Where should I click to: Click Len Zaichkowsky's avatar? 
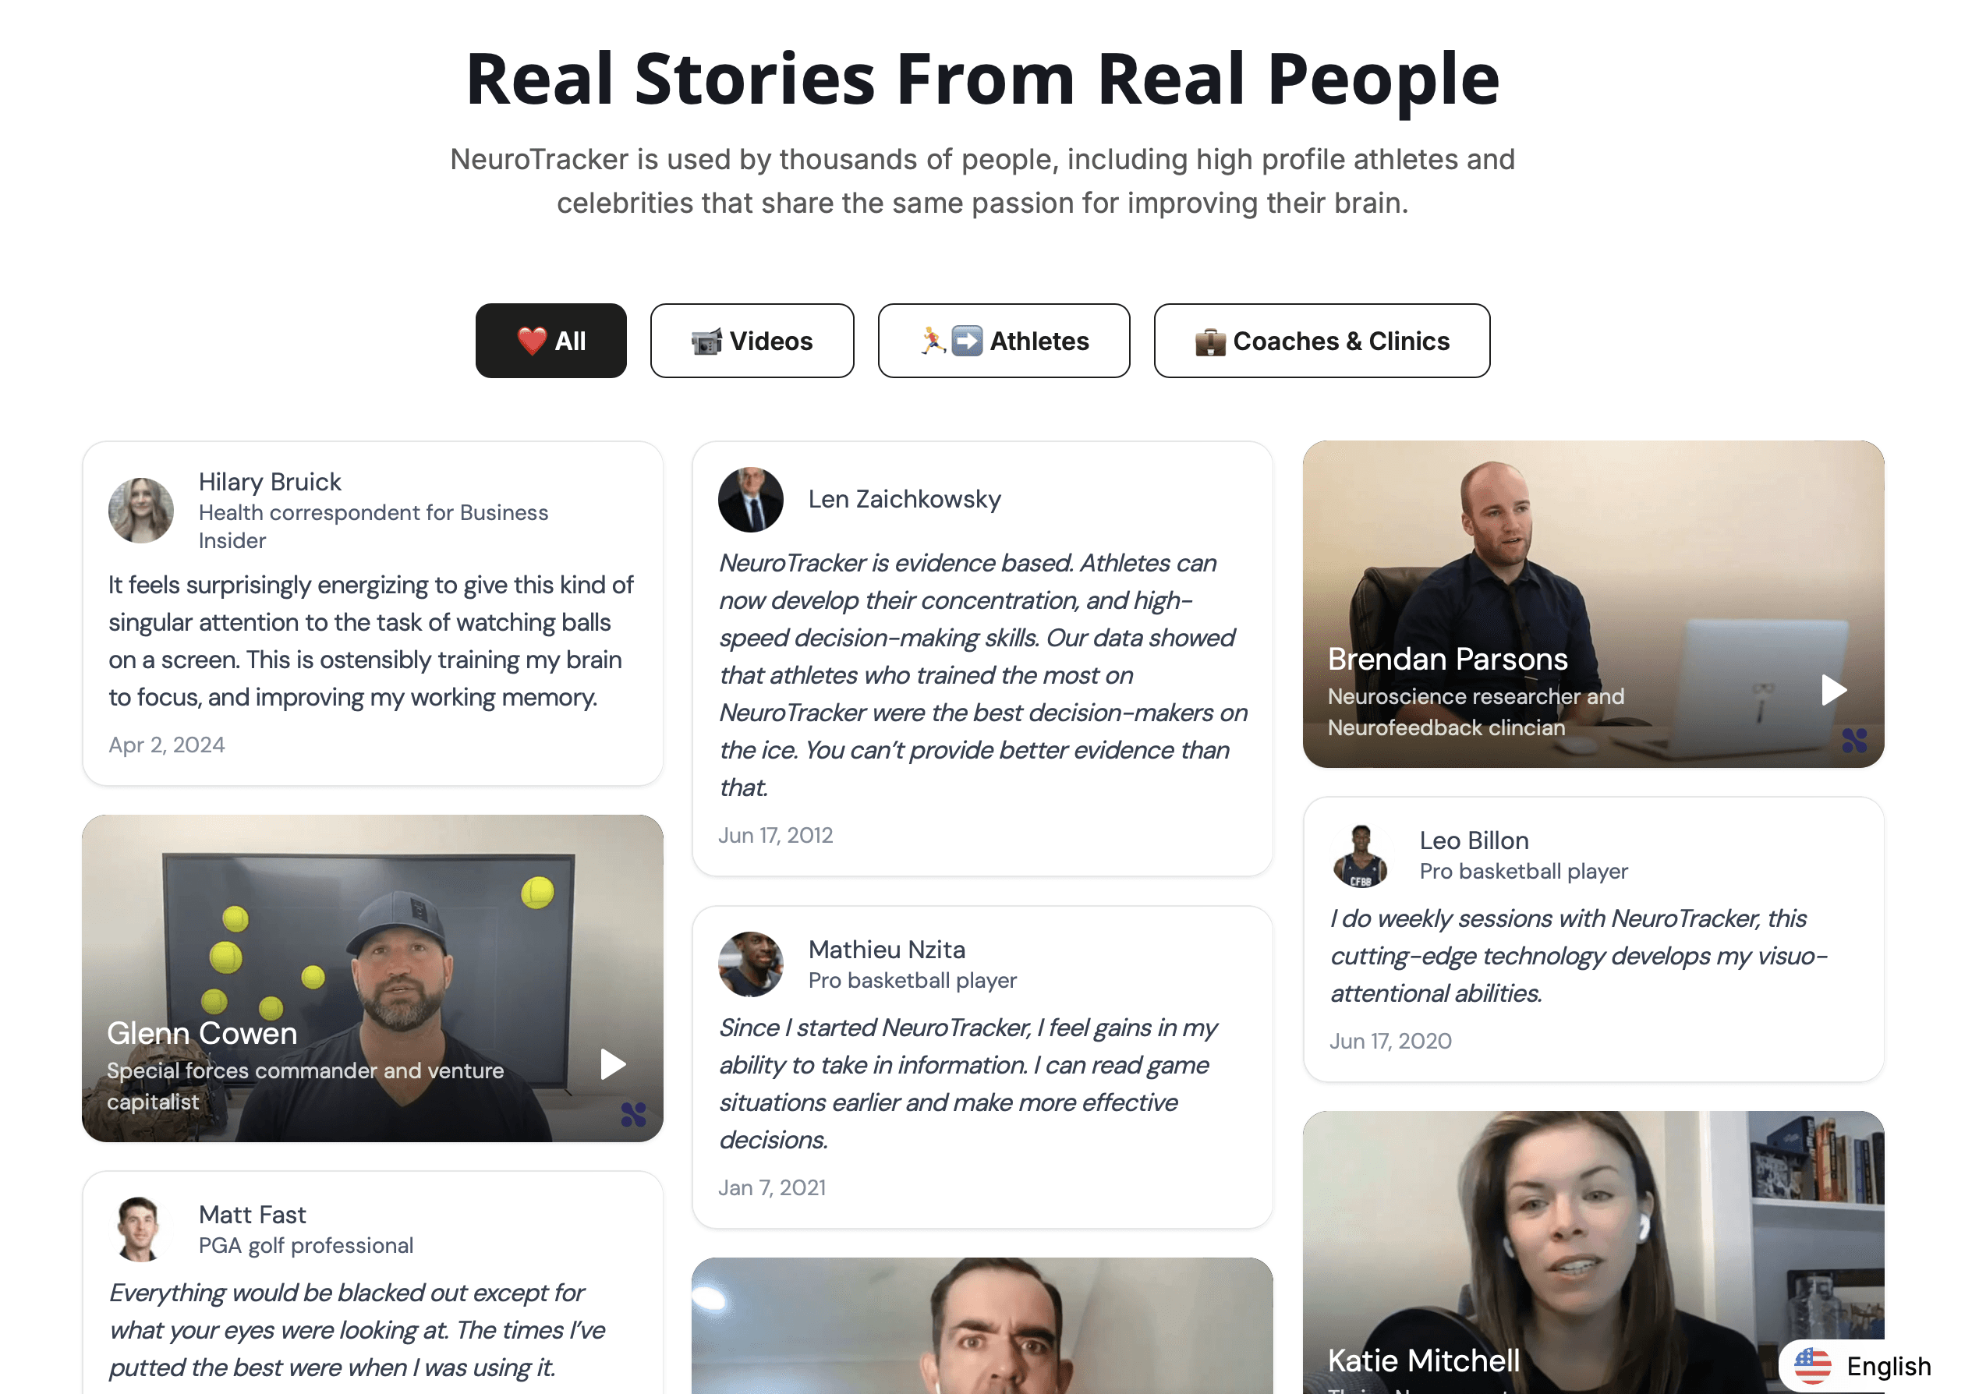click(751, 500)
